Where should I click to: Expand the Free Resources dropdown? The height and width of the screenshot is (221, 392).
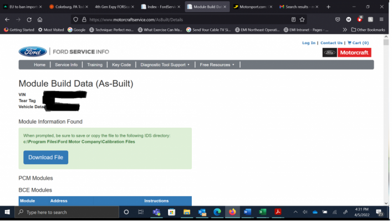click(x=217, y=65)
